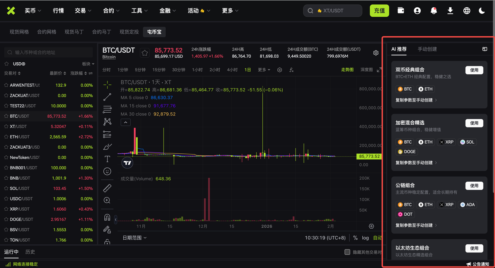Open chart indicators fx icon
This screenshot has height=268, width=495.
[x=292, y=70]
